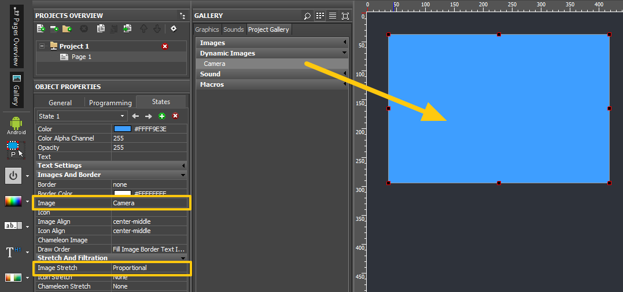The width and height of the screenshot is (623, 292).
Task: Switch gallery to grid view
Action: point(320,16)
